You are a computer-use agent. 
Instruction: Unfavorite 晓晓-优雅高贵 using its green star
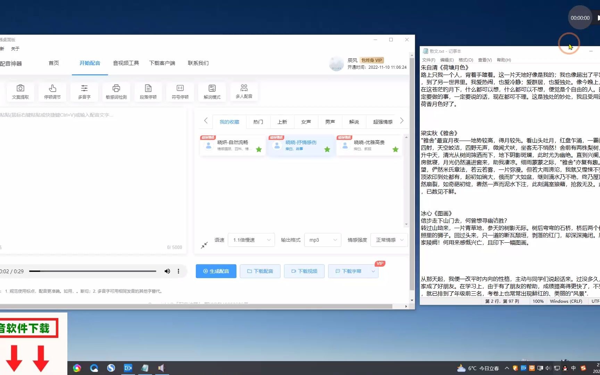click(x=395, y=150)
